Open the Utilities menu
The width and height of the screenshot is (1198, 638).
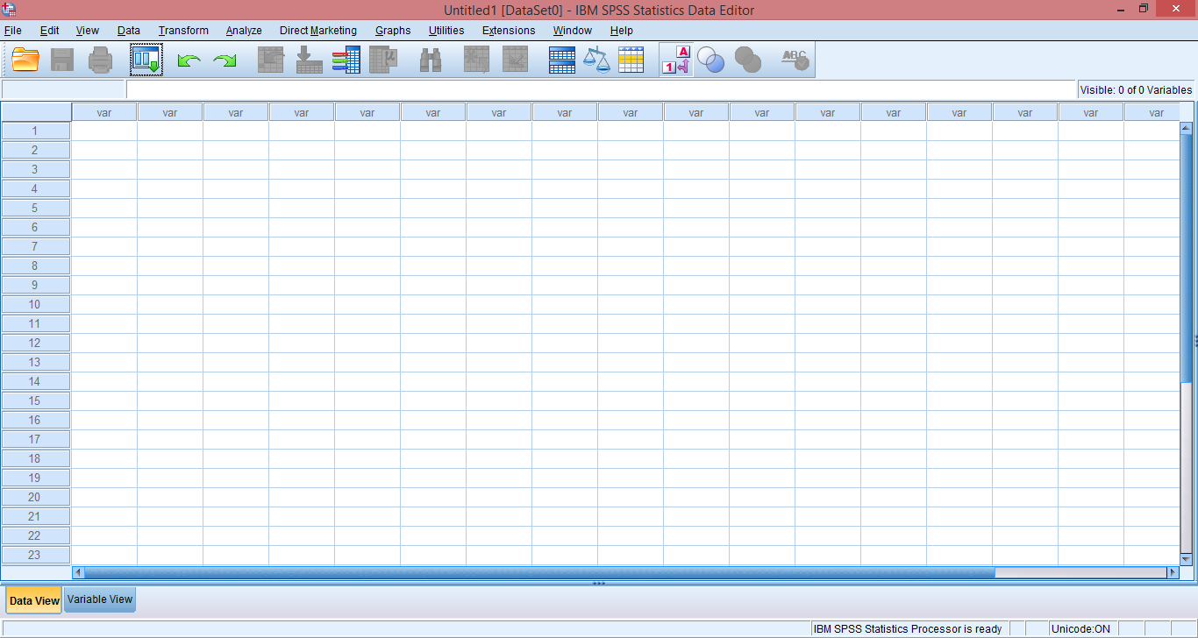coord(446,31)
